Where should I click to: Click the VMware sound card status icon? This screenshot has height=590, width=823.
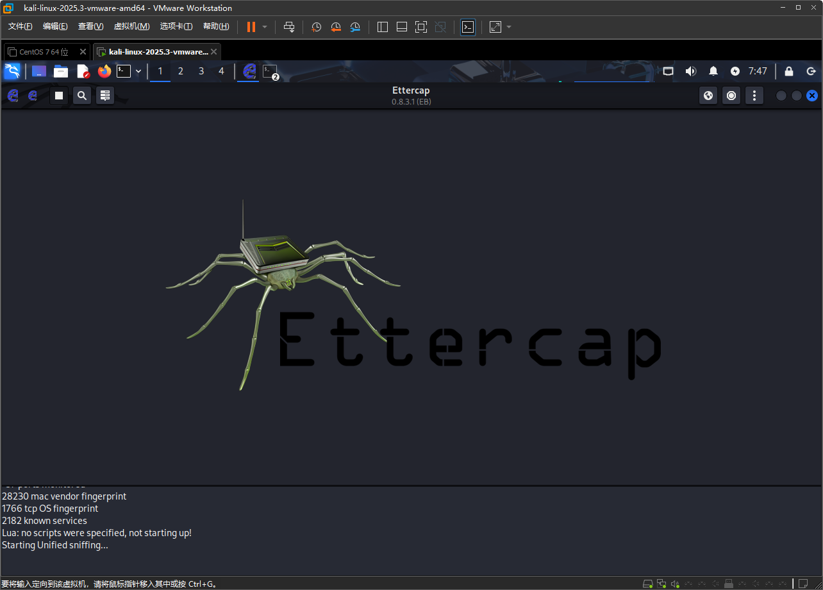[x=675, y=584]
